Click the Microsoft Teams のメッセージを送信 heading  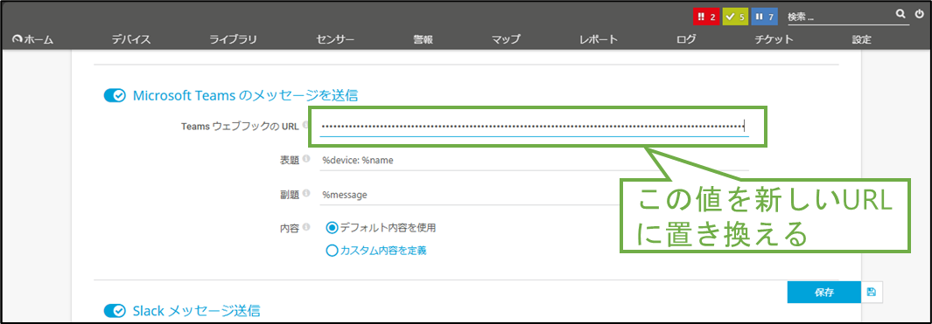tap(245, 95)
